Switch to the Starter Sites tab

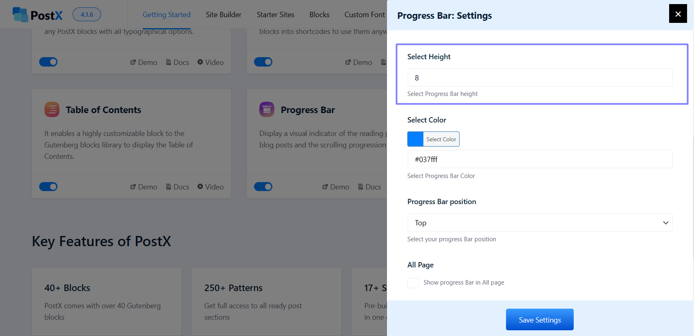click(x=275, y=15)
